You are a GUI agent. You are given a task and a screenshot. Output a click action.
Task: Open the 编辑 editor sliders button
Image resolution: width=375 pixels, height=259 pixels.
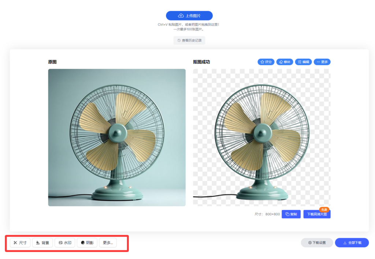(x=303, y=62)
